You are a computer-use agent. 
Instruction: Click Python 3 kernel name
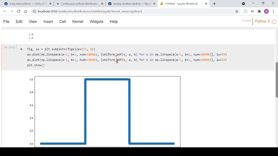point(262,21)
